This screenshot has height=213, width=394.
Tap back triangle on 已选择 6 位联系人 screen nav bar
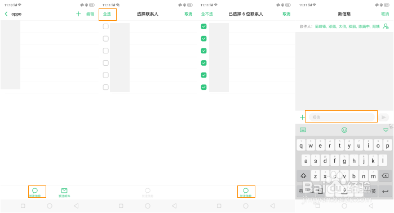[273, 206]
